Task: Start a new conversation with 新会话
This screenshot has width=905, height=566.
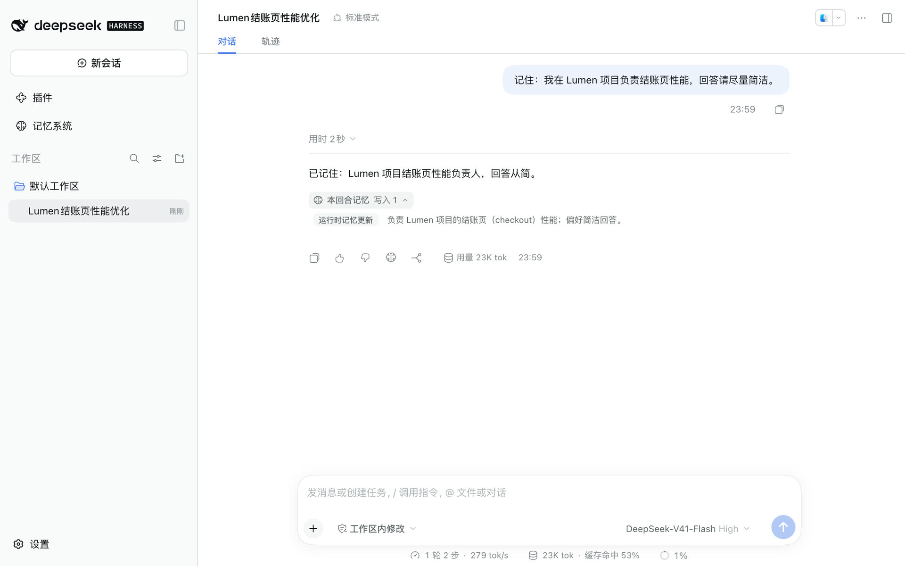Action: point(99,63)
